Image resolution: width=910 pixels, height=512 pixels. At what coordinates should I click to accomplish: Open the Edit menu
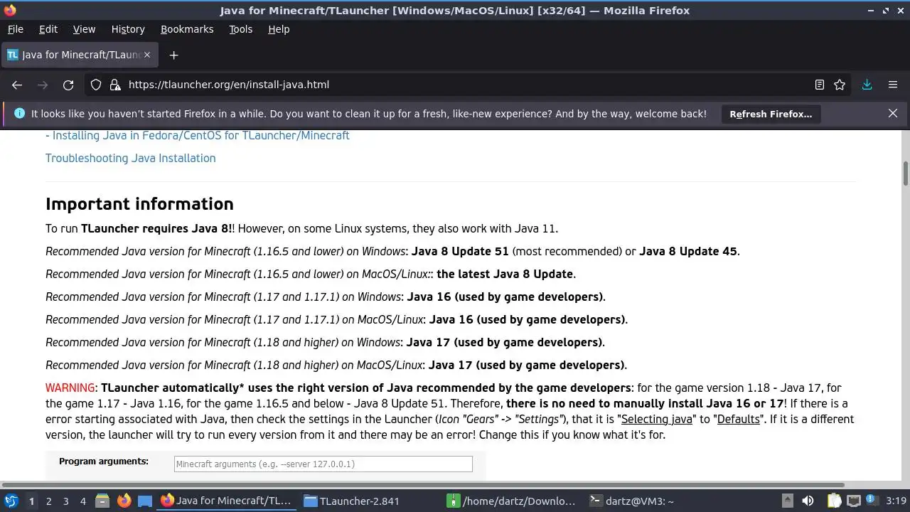[48, 29]
